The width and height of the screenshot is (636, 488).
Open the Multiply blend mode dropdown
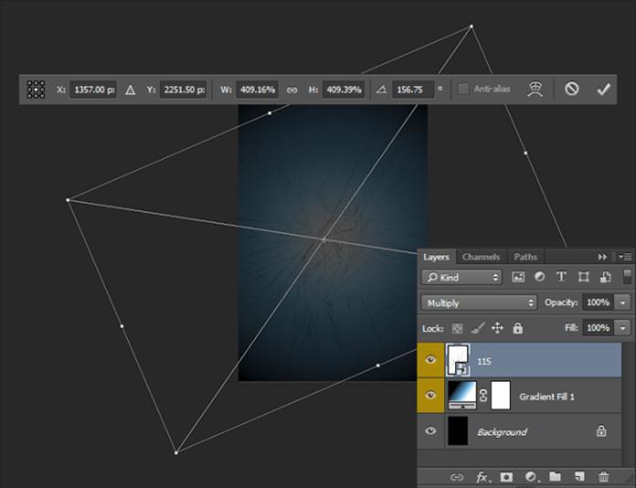[x=479, y=302]
